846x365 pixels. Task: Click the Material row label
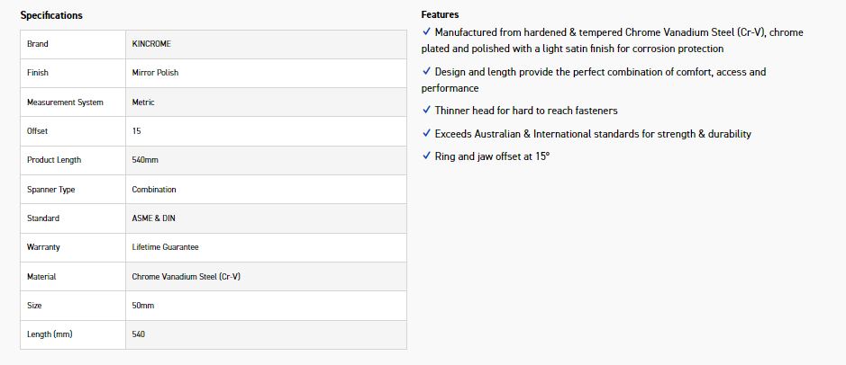pos(41,277)
